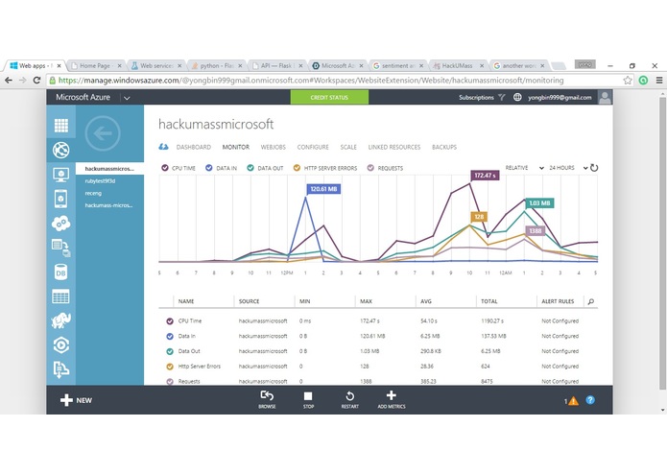The height and width of the screenshot is (474, 667).
Task: Select rubytest9f3d in the web apps list
Action: [100, 181]
